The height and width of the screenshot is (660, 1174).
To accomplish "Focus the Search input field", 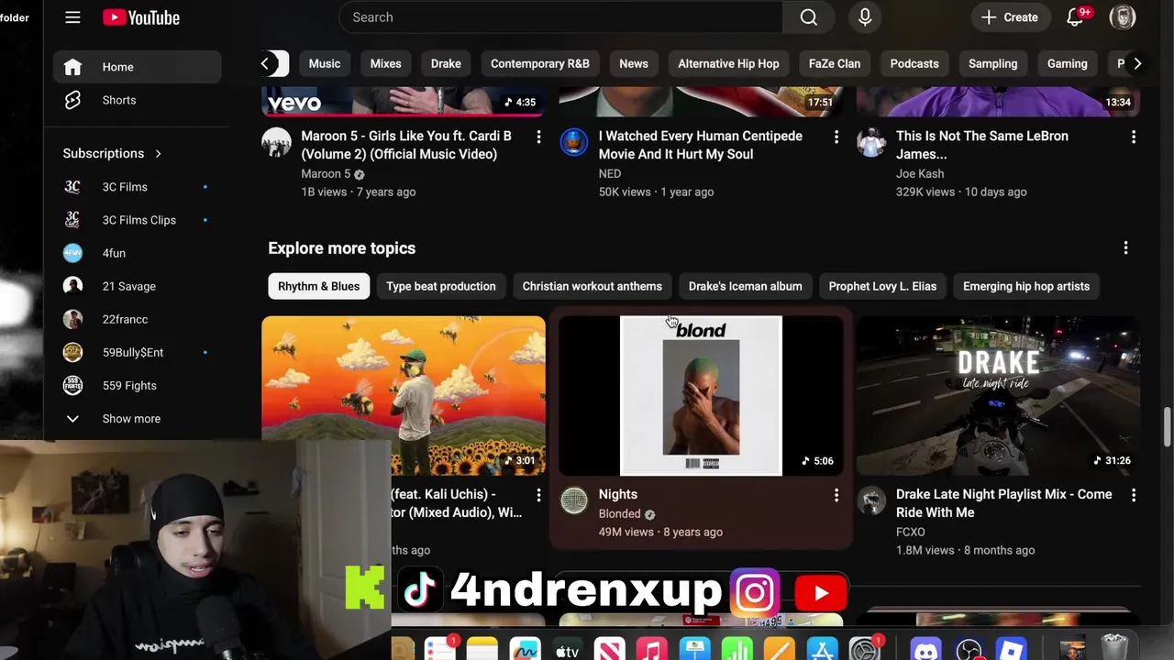I will coord(561,17).
